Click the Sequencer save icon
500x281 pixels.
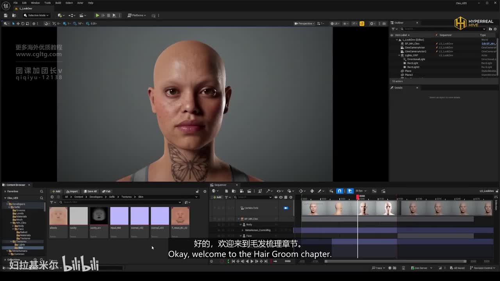[227, 191]
